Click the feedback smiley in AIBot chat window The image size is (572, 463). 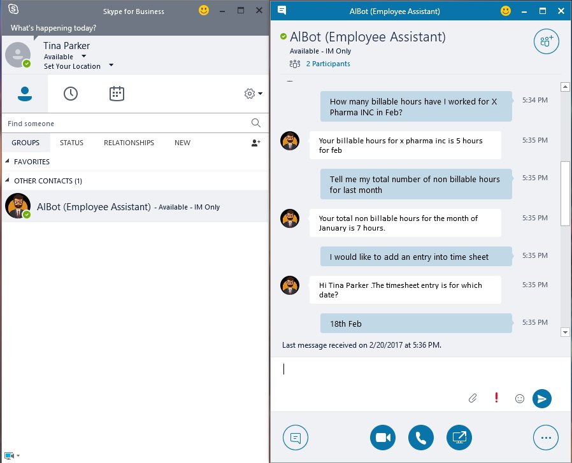click(x=506, y=11)
